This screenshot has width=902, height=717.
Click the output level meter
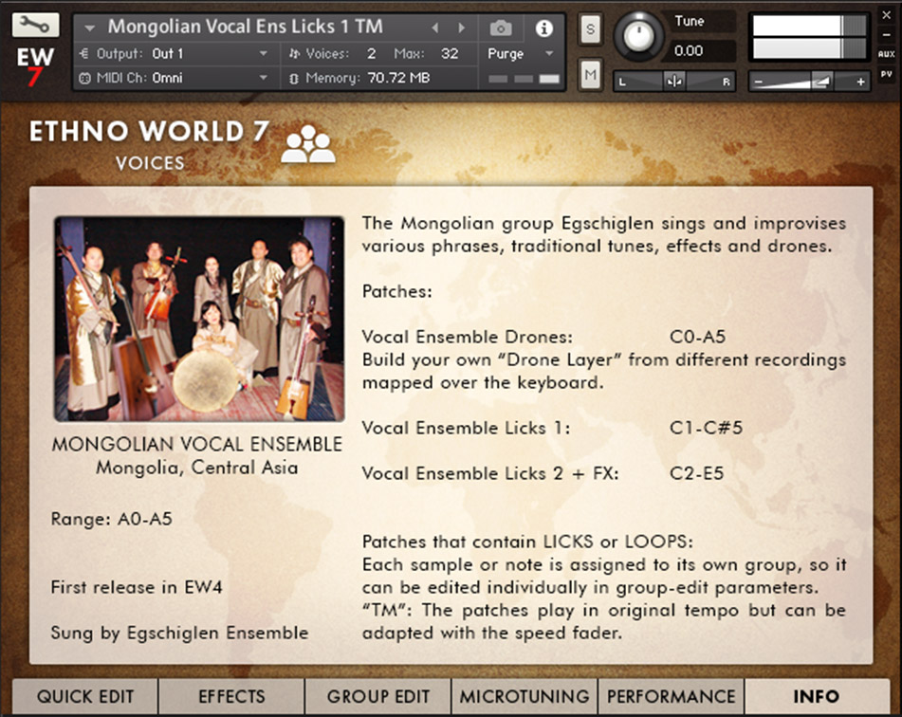[809, 37]
